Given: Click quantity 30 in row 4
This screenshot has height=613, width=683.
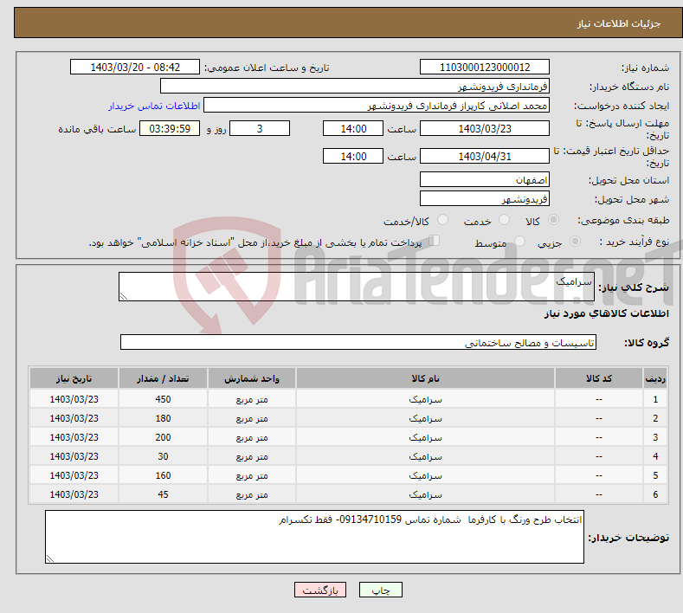Looking at the screenshot, I should tap(163, 456).
